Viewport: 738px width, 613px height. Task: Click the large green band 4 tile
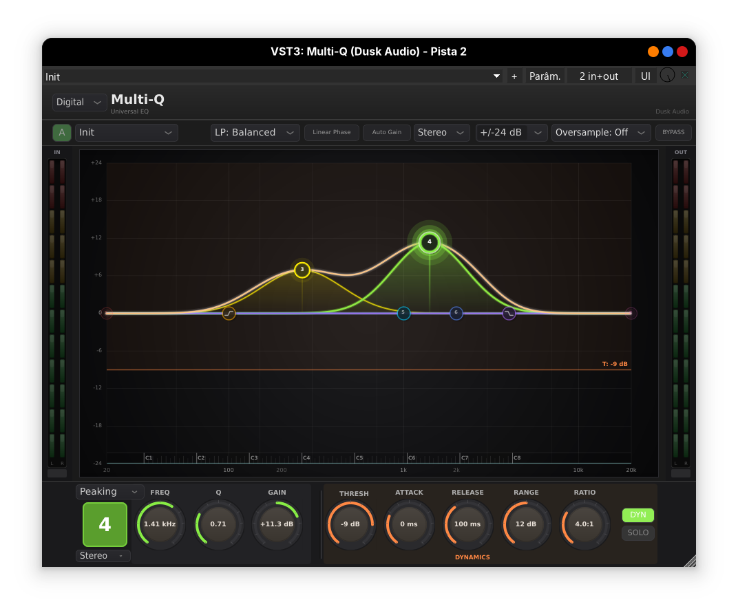point(105,525)
